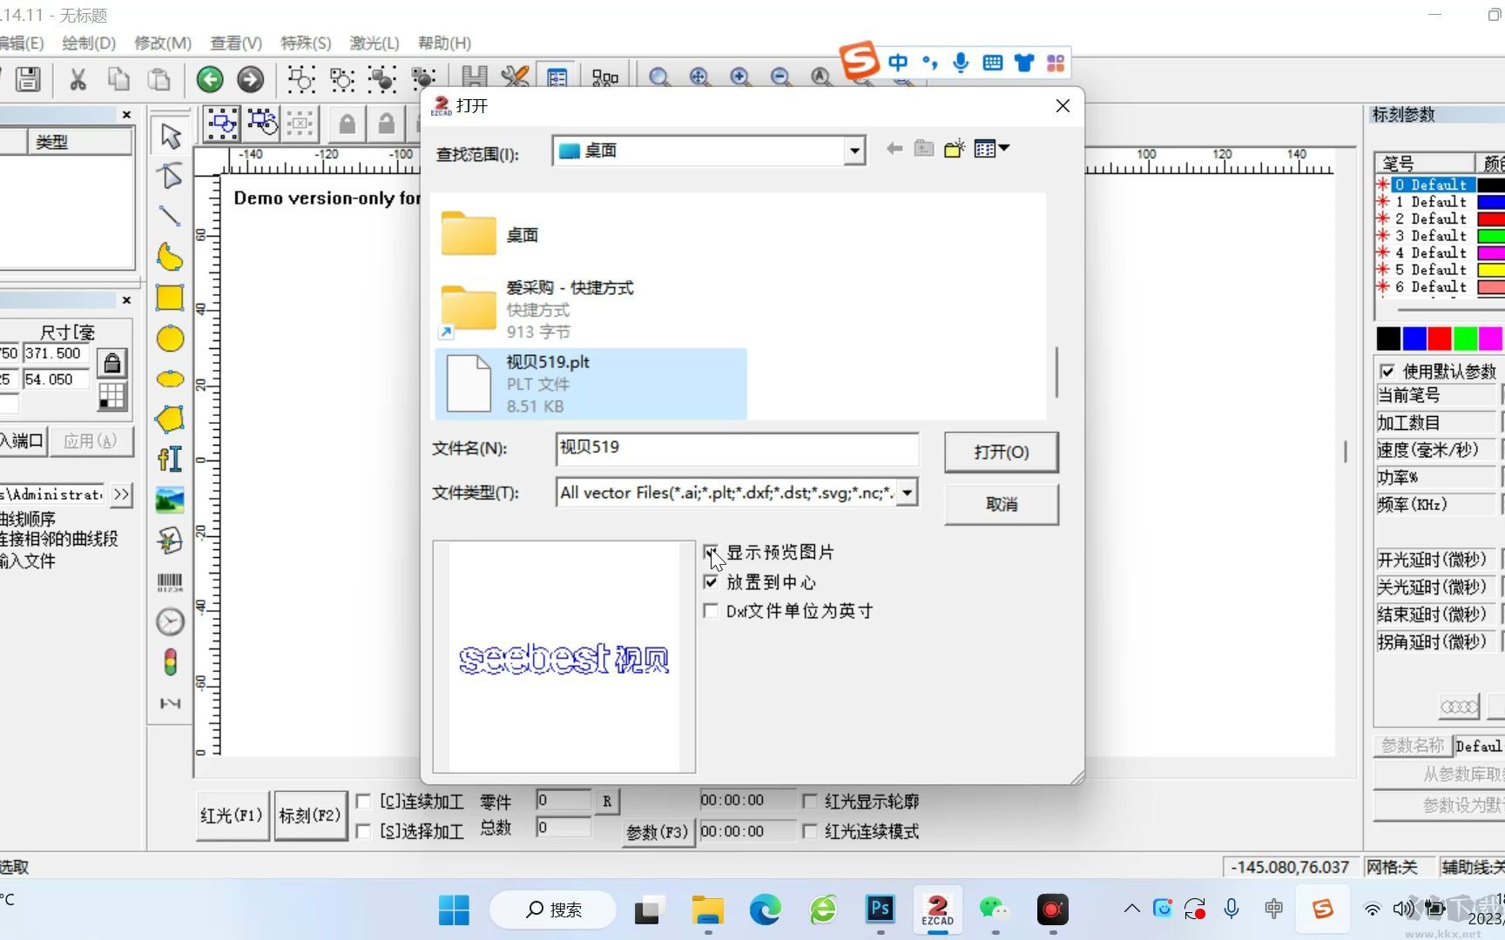
Task: Enable 显示预览图片 preview checkbox
Action: [711, 552]
